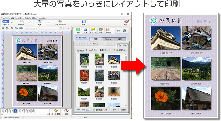
Task: Go to sheet page 6
Action: click(19, 111)
